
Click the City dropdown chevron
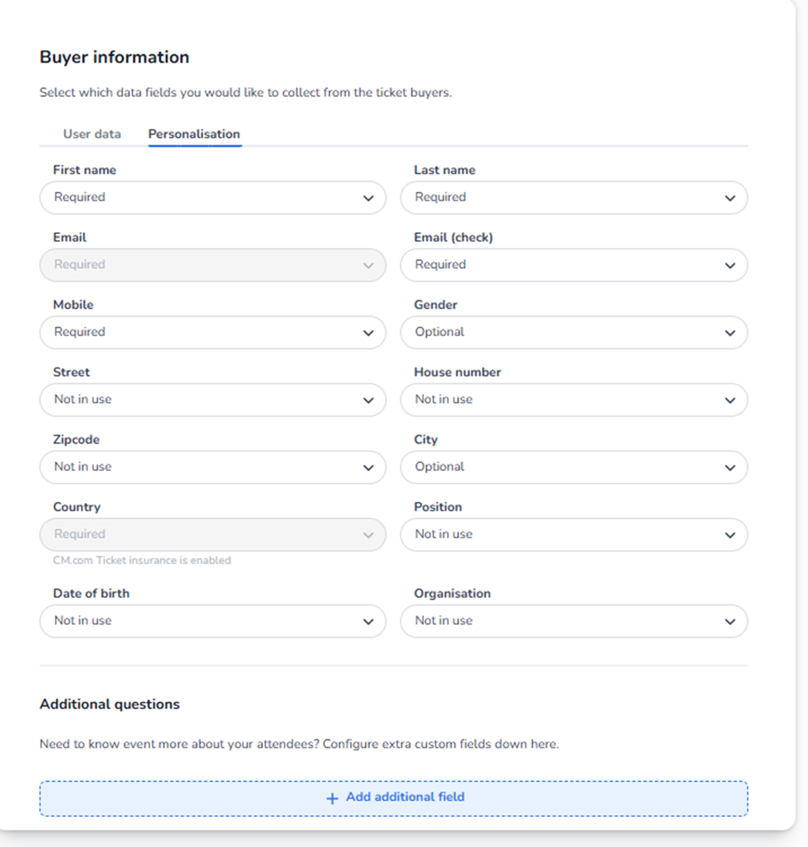729,468
